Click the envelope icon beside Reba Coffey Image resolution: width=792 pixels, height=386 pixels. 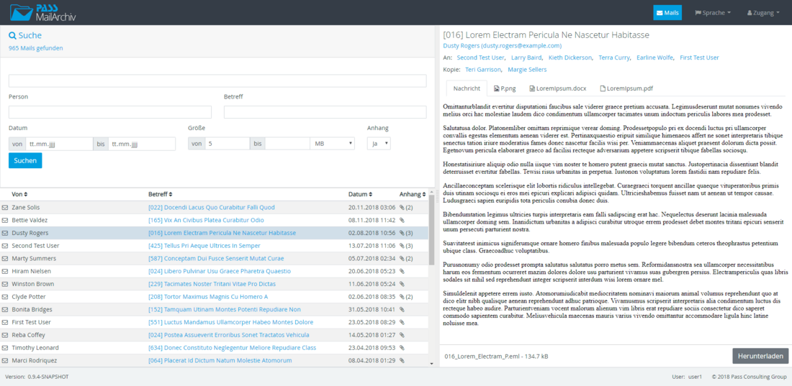pos(6,335)
